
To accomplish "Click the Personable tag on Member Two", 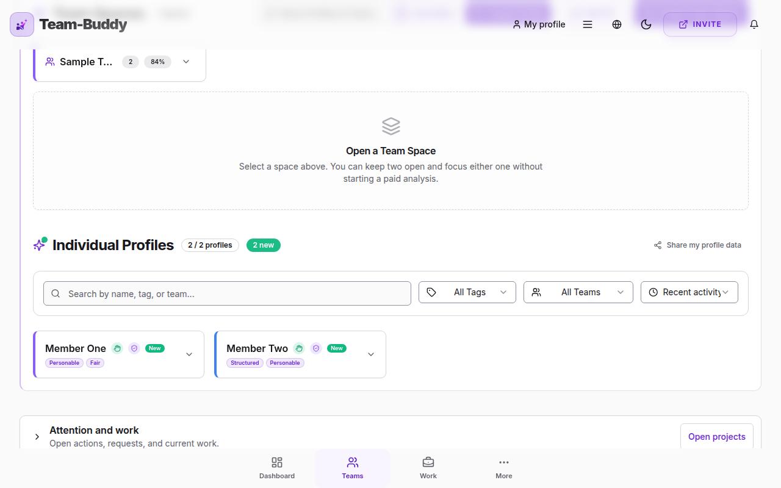I will tap(285, 363).
